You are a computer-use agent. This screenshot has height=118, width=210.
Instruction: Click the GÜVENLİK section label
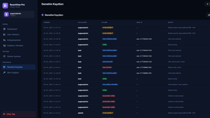tap(7, 62)
